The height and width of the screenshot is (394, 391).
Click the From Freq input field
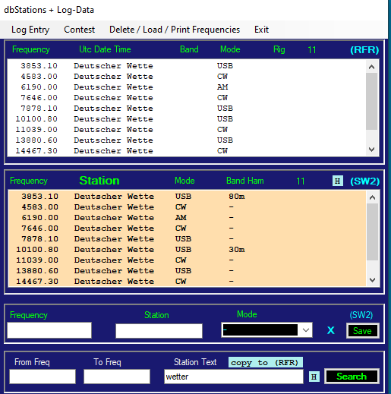[x=43, y=377]
